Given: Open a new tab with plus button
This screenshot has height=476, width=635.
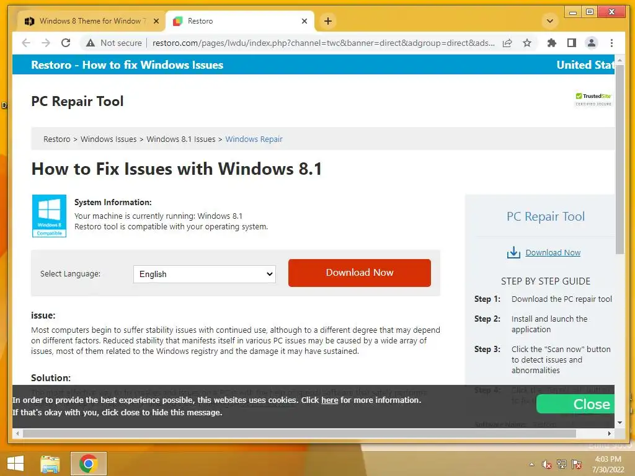Looking at the screenshot, I should (x=328, y=21).
